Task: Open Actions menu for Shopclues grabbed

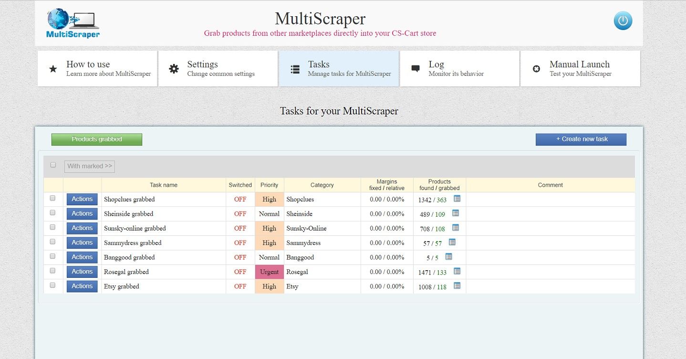Action: [x=82, y=199]
